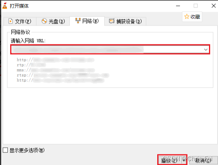The width and height of the screenshot is (218, 165).
Task: Click the 取消(C) cancel button
Action: point(203,160)
